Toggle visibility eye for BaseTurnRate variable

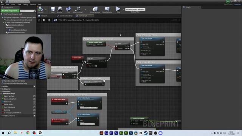click(34, 96)
